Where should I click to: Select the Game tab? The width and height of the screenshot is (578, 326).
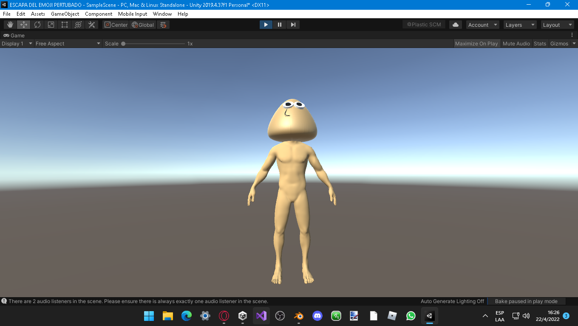14,35
